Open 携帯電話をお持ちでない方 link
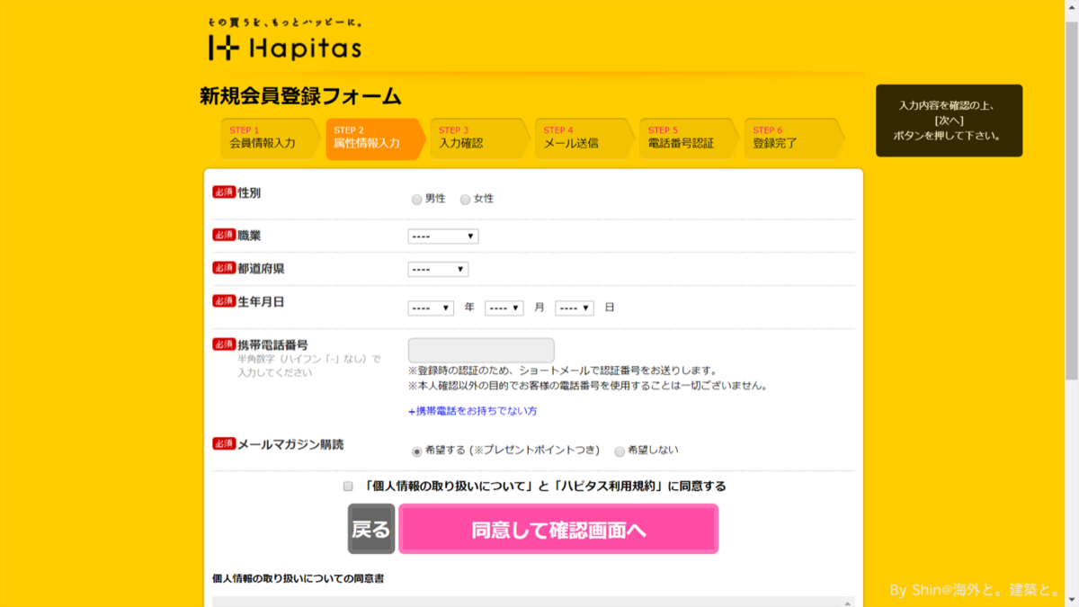Image resolution: width=1079 pixels, height=607 pixels. 472,411
